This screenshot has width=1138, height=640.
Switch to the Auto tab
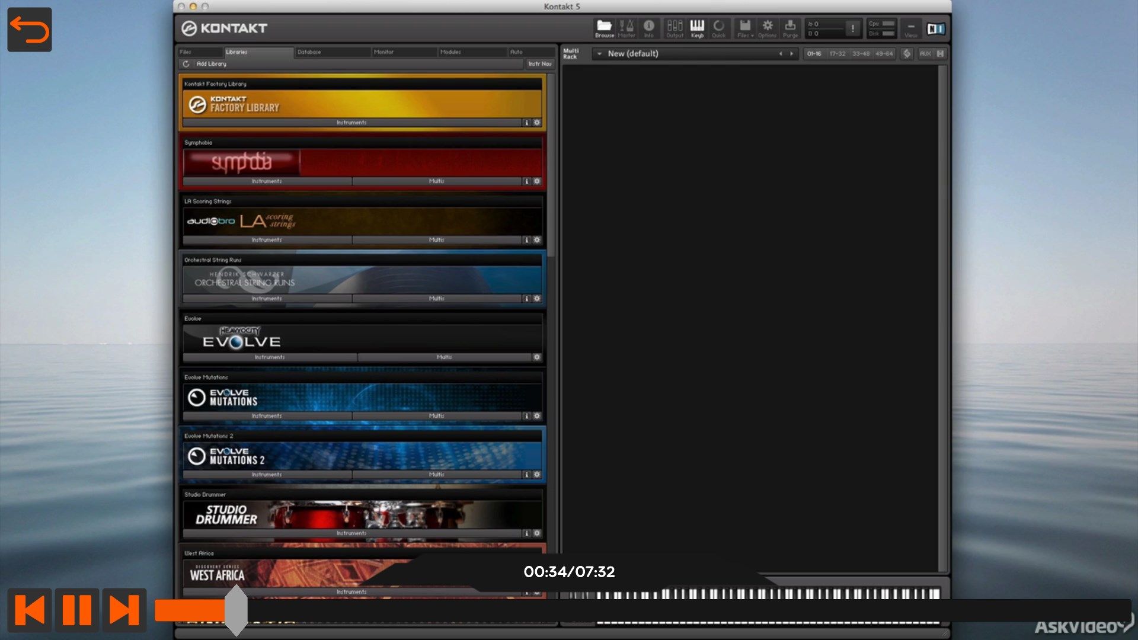[531, 52]
